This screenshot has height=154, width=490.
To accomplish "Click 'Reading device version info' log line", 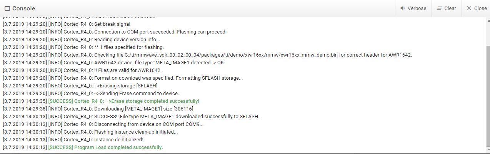I will coord(81,40).
